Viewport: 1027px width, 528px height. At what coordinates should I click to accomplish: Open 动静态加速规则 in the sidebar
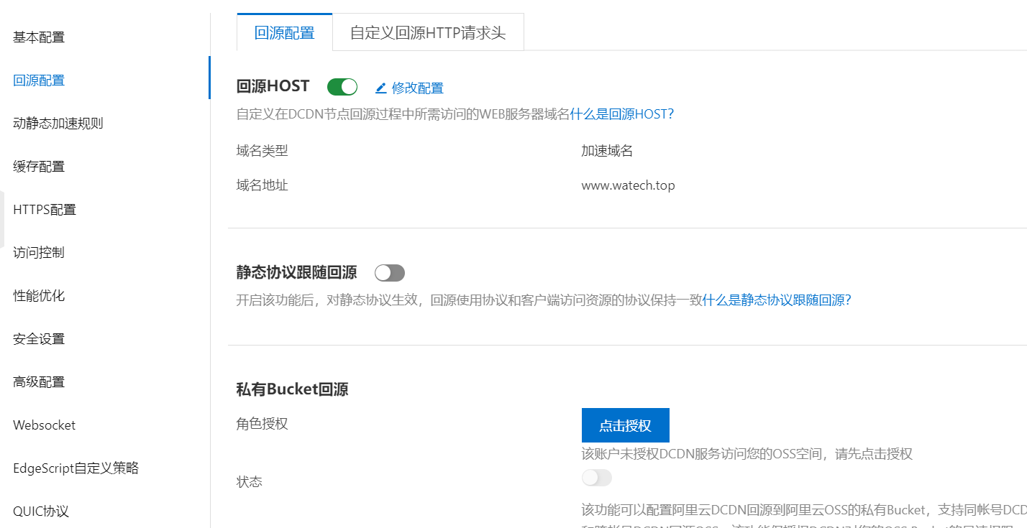click(x=58, y=124)
